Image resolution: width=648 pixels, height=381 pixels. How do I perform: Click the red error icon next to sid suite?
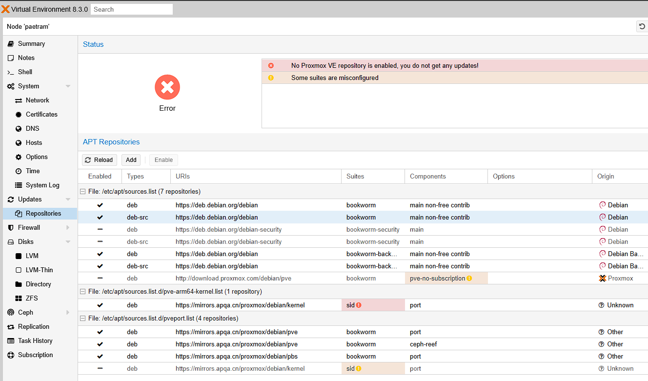coord(359,305)
